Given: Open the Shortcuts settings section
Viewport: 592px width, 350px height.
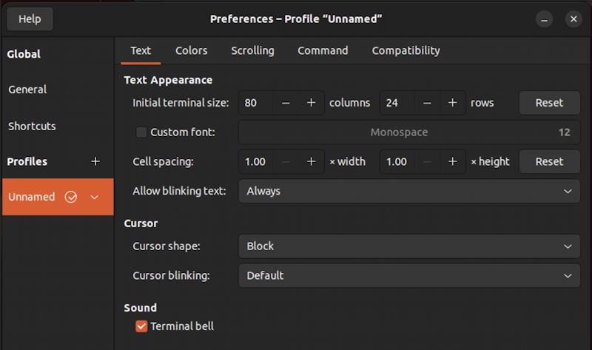Looking at the screenshot, I should pos(58,126).
